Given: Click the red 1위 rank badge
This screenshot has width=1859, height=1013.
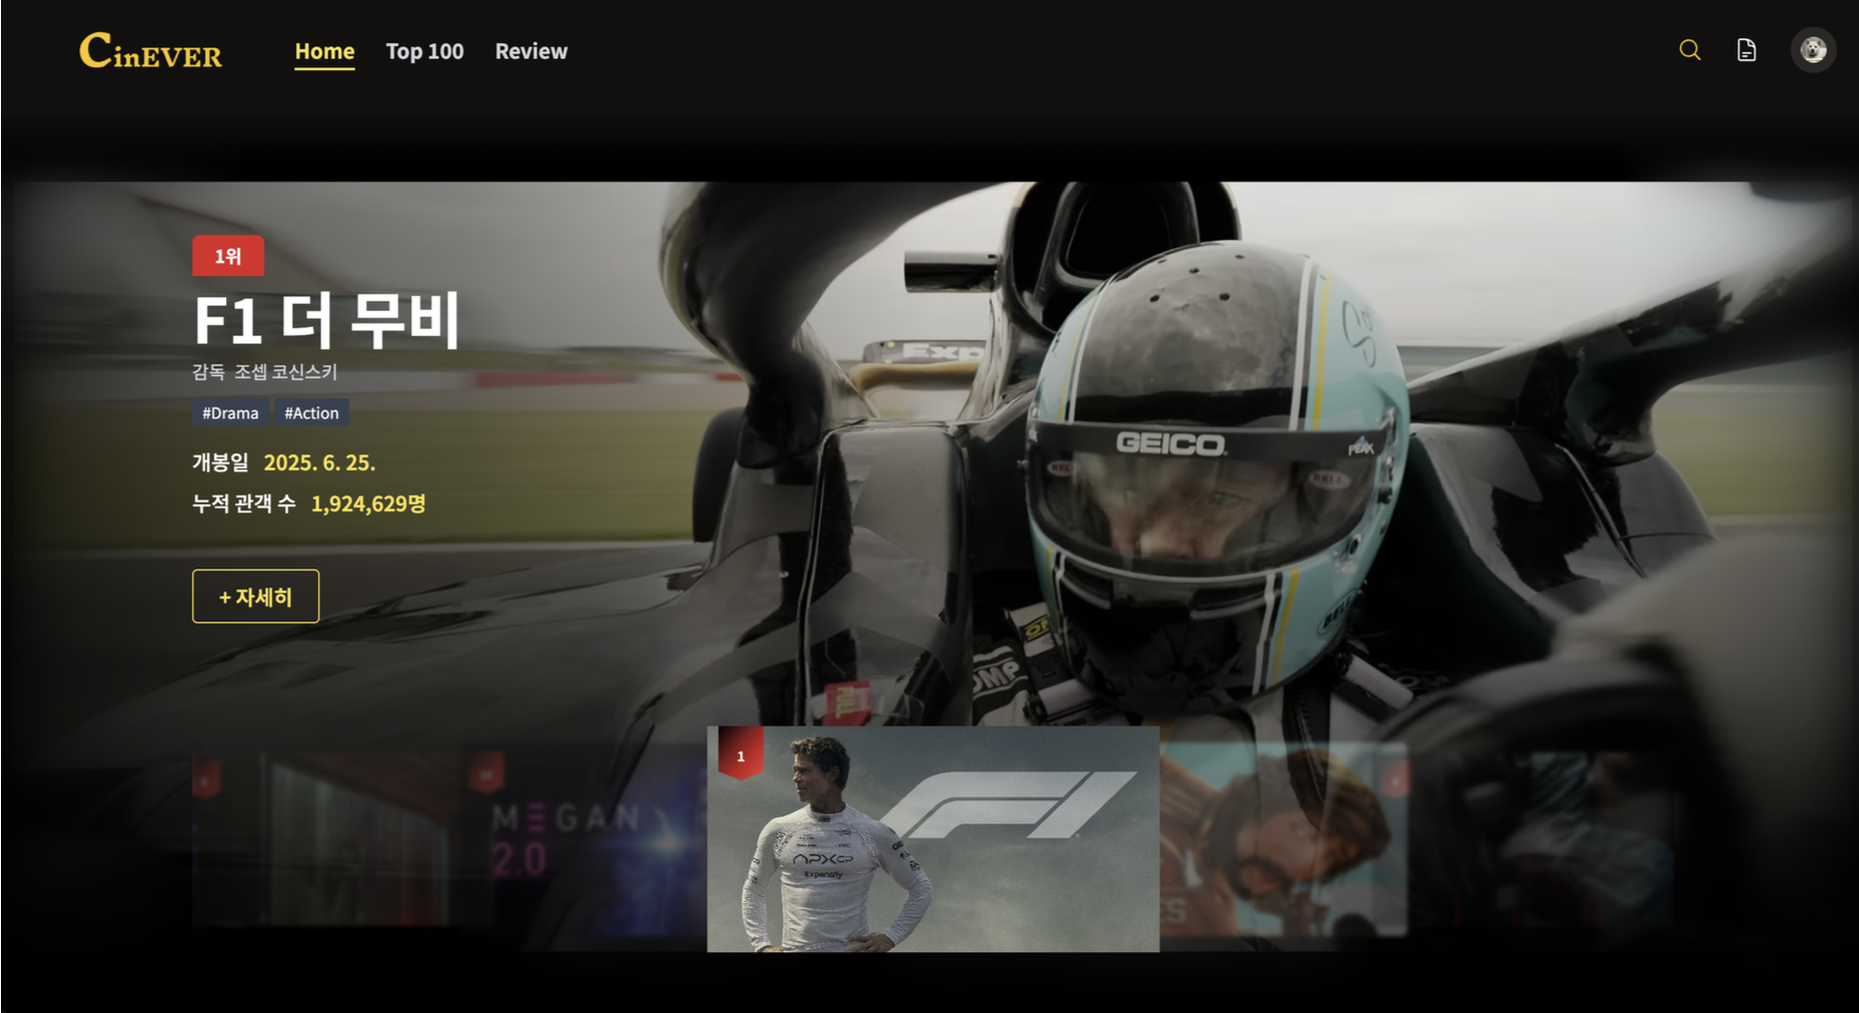Looking at the screenshot, I should point(228,256).
